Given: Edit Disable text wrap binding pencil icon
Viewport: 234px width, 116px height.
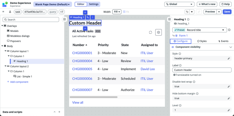Looking at the screenshot, I should point(229,86).
